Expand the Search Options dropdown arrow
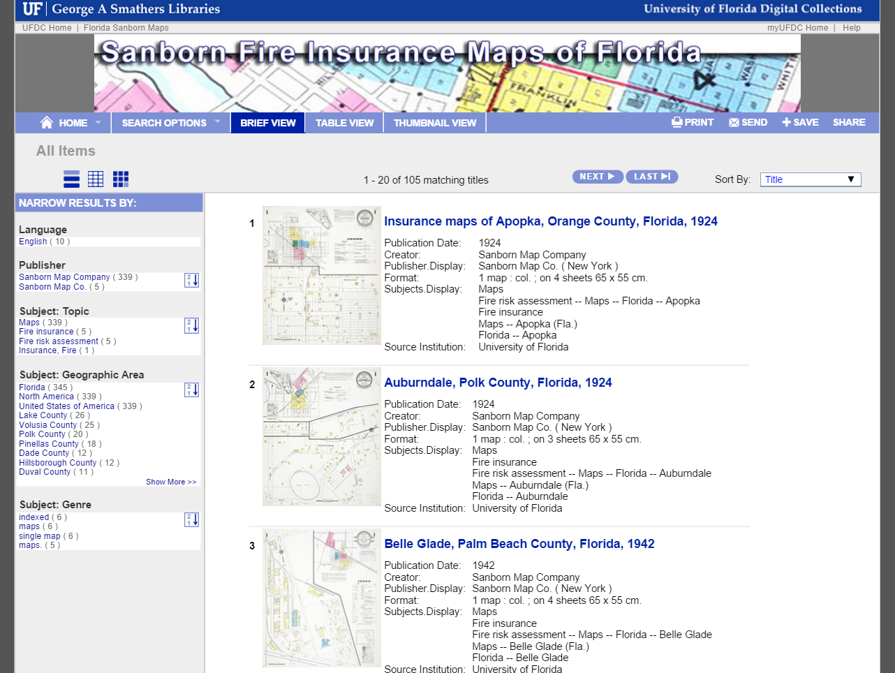 pos(219,122)
